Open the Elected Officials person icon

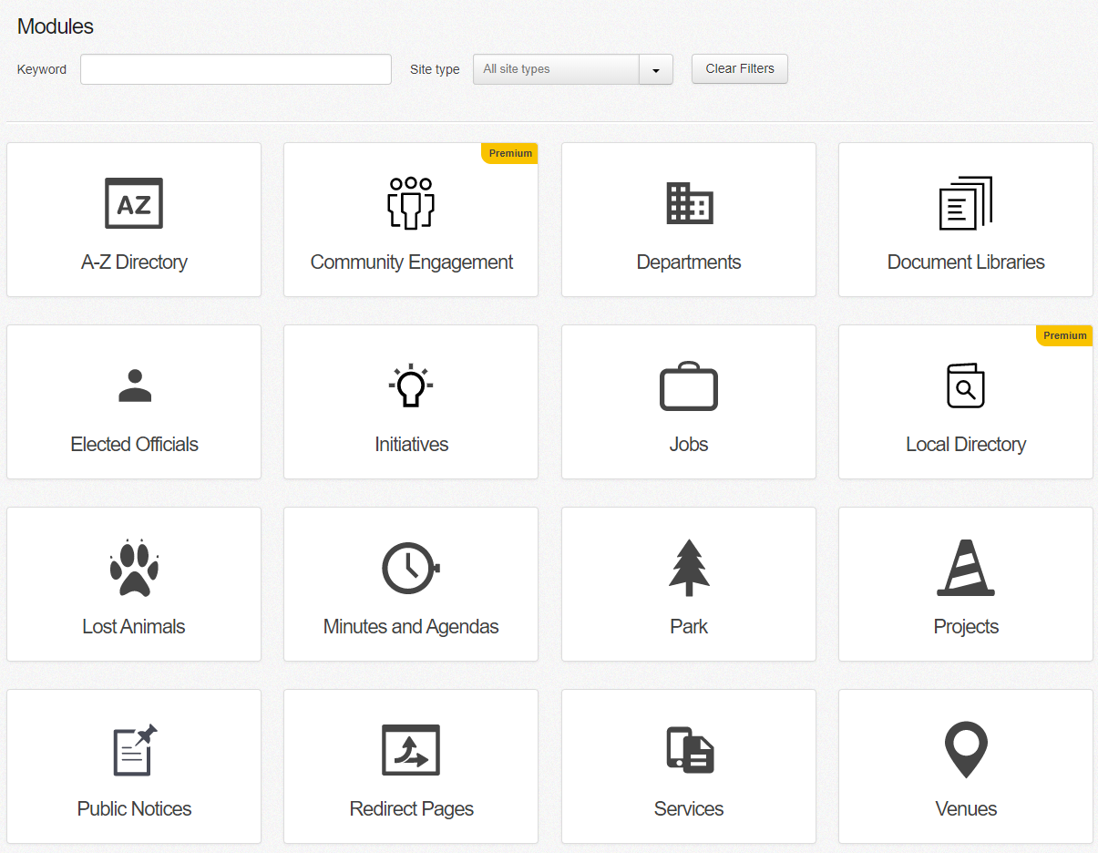135,385
